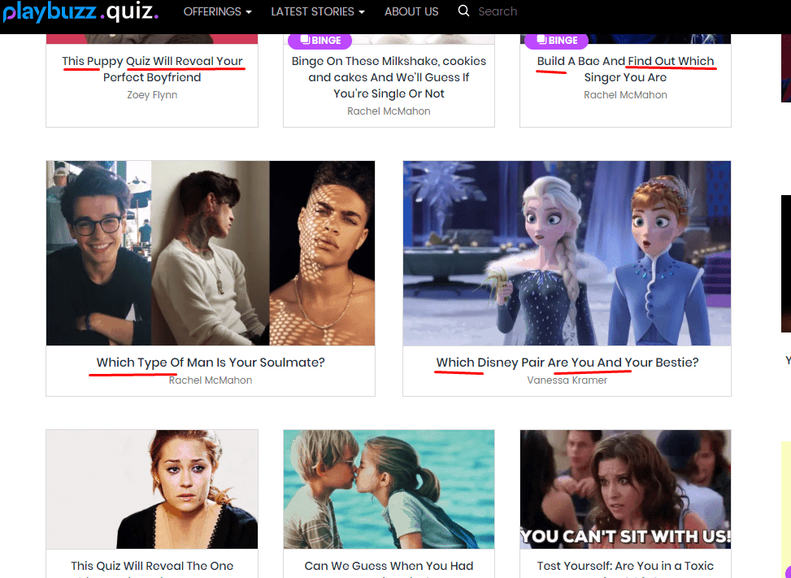Screen dimensions: 791x578
Task: Open the milkshake, cookies and cakes binge quiz
Action: [389, 77]
